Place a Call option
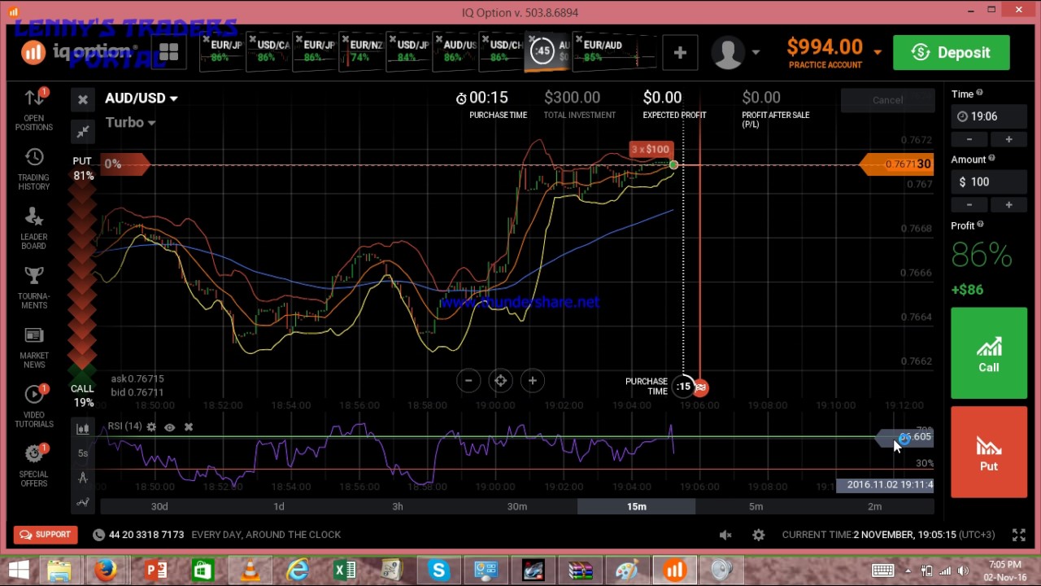The width and height of the screenshot is (1041, 586). click(989, 355)
